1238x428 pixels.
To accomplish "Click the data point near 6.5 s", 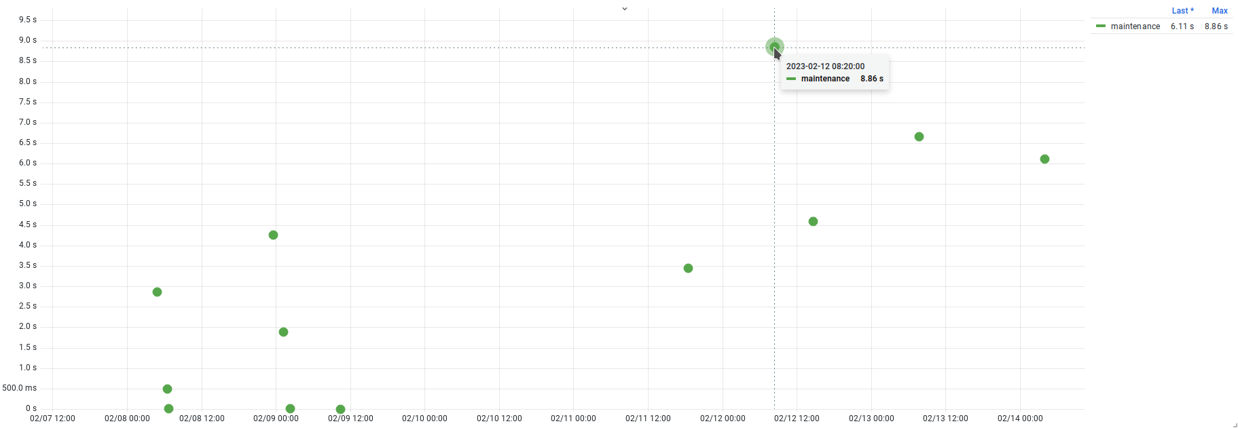I will pyautogui.click(x=919, y=136).
